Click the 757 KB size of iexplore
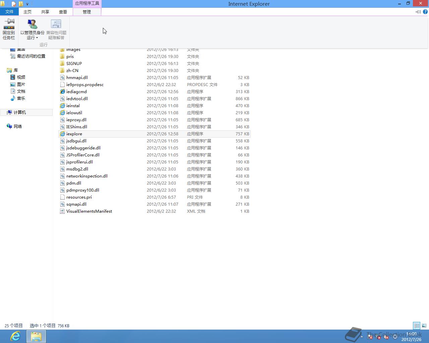The image size is (429, 343). coord(242,134)
